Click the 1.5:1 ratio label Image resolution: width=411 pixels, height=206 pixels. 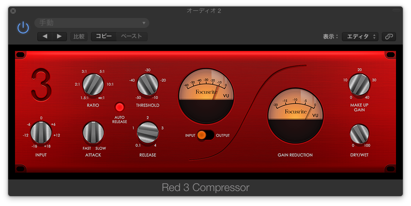pos(85,98)
